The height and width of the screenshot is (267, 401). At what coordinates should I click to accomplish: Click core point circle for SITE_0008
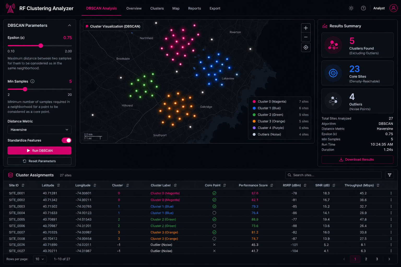pyautogui.click(x=214, y=239)
